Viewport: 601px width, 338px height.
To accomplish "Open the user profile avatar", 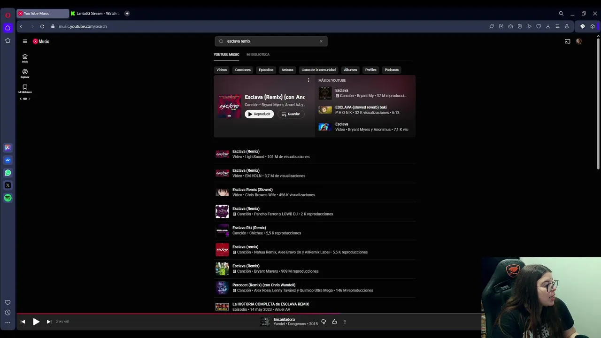I will (x=578, y=41).
